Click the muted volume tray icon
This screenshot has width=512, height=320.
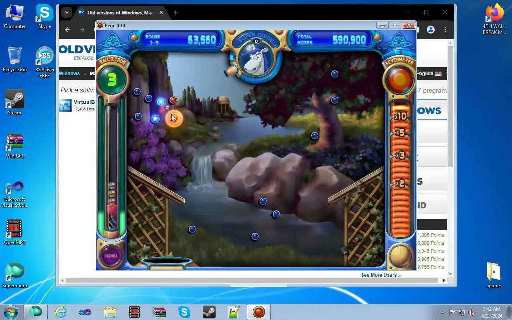coord(472,312)
